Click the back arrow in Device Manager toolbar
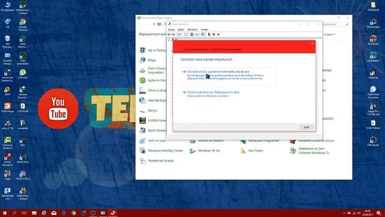 click(169, 34)
